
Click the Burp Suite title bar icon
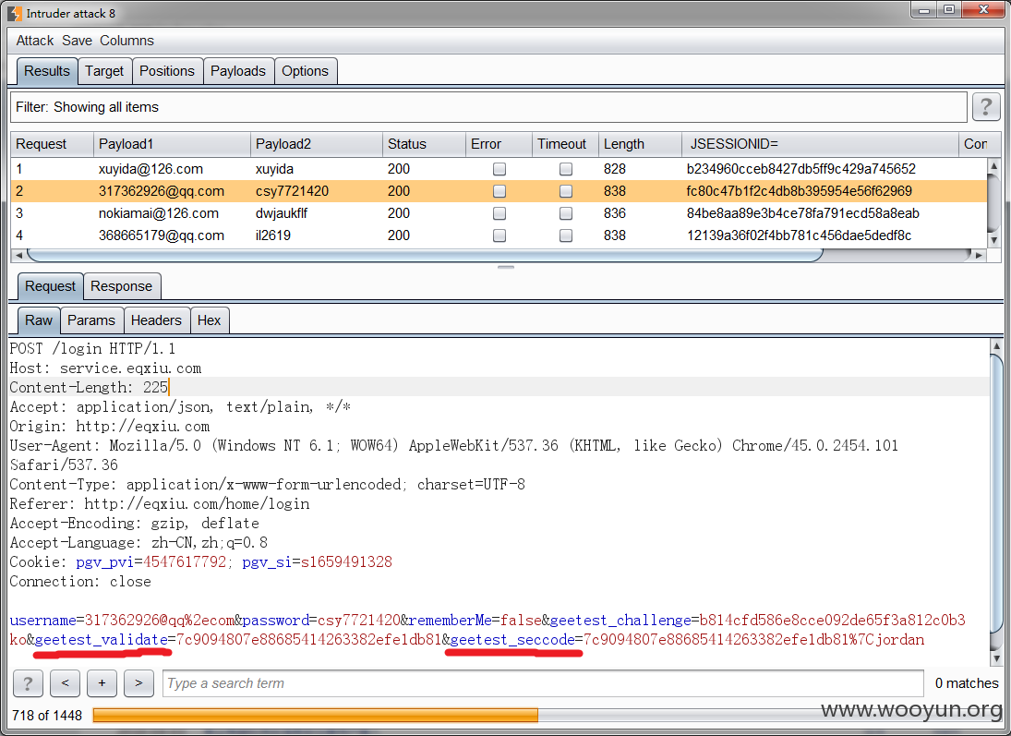tap(14, 13)
